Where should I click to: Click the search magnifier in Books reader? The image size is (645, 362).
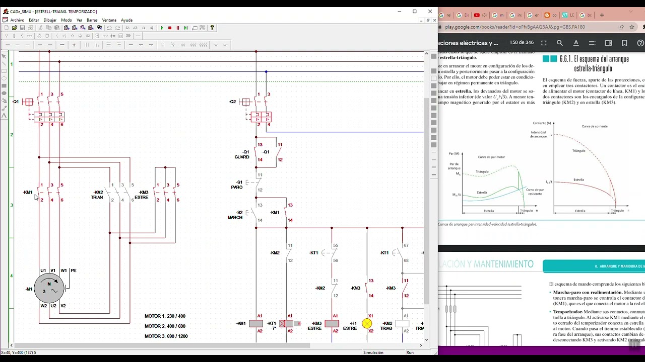click(x=560, y=43)
